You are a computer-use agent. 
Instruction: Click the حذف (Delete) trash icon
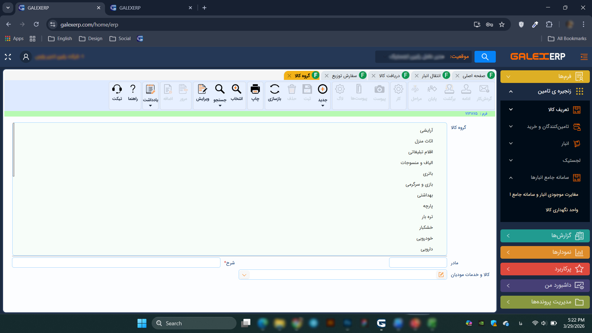click(x=292, y=89)
